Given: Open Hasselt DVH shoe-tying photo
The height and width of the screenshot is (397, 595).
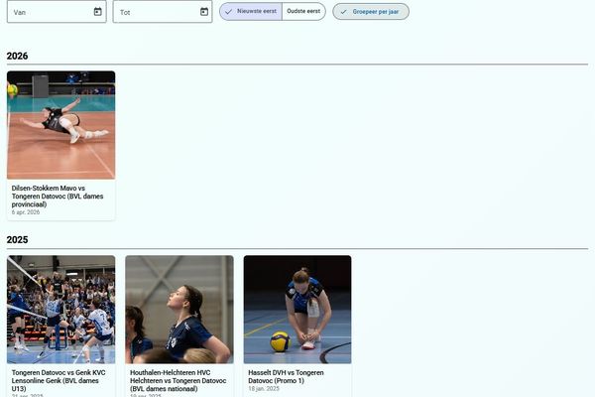Looking at the screenshot, I should click(x=297, y=310).
